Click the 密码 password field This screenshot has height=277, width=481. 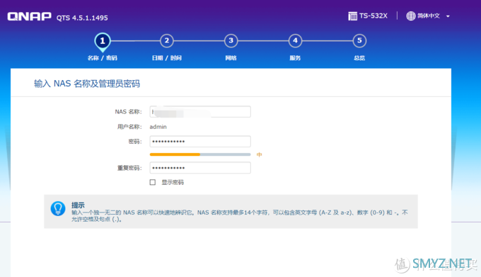point(200,142)
